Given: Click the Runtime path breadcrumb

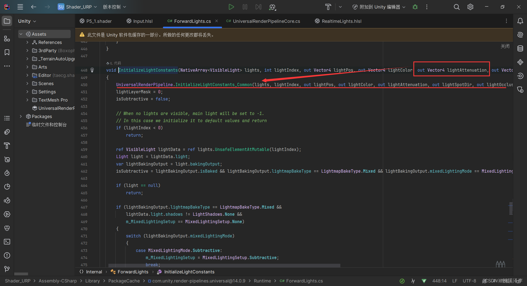Looking at the screenshot, I should tap(262, 281).
